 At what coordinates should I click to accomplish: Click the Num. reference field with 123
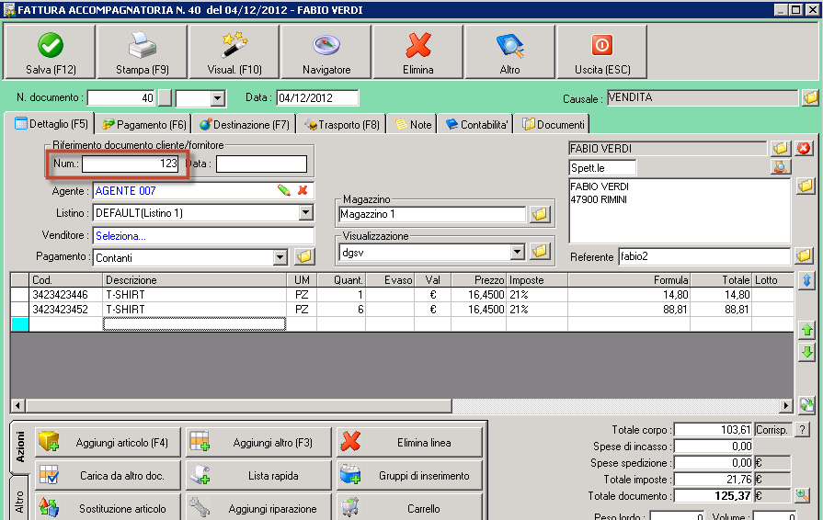tap(131, 164)
